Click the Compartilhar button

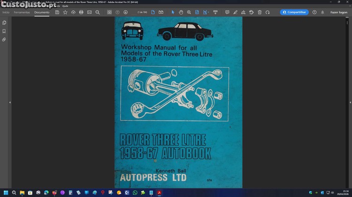pos(294,12)
